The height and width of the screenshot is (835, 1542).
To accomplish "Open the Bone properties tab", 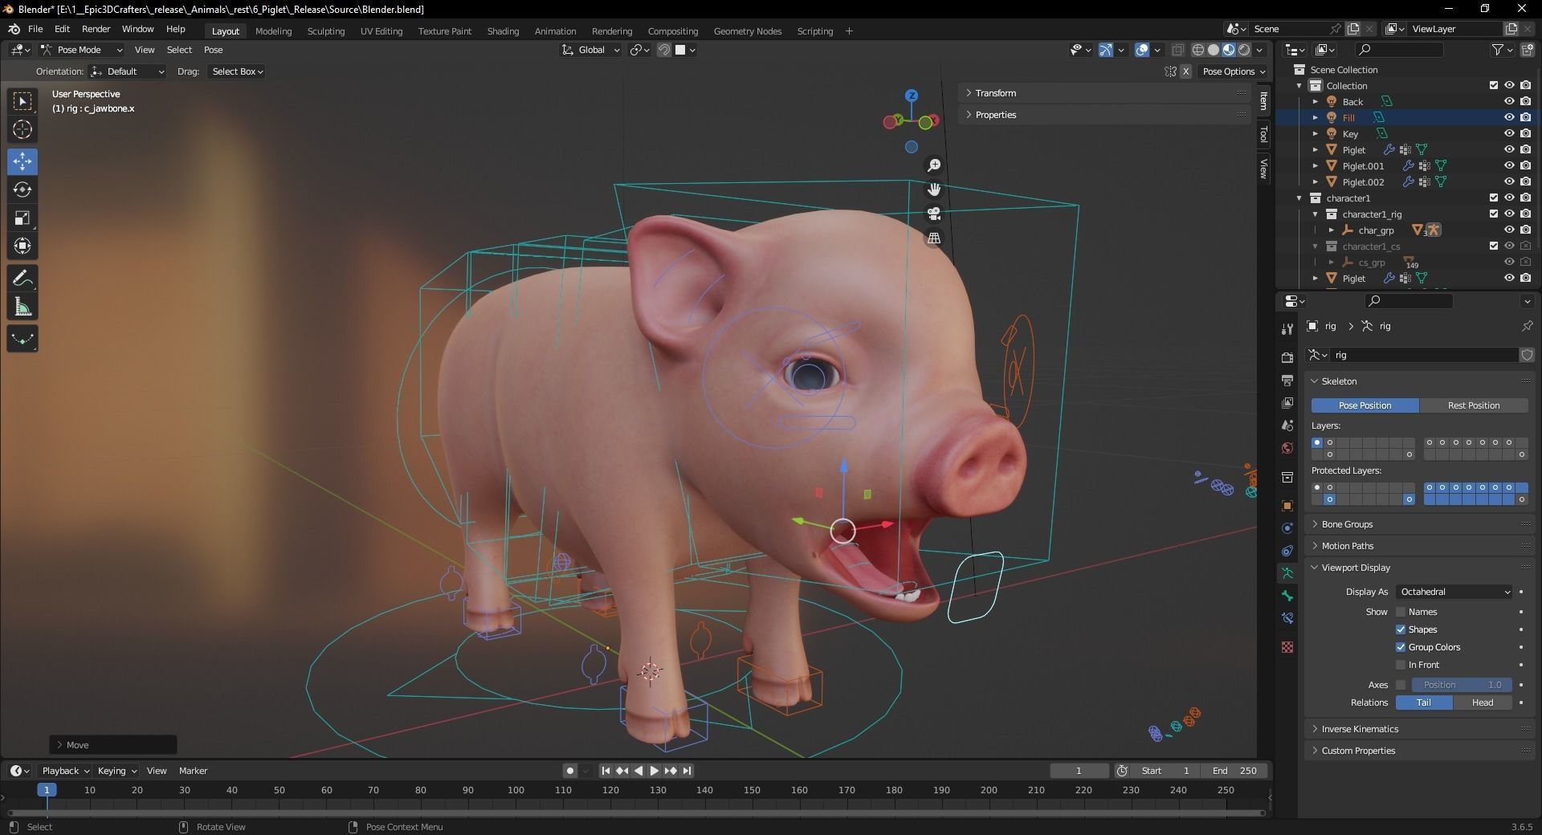I will [1287, 596].
